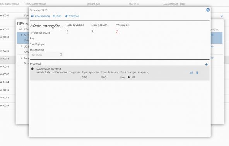Click the Υποβολή submit button
Viewport: 229px width, 146px height.
[72, 16]
